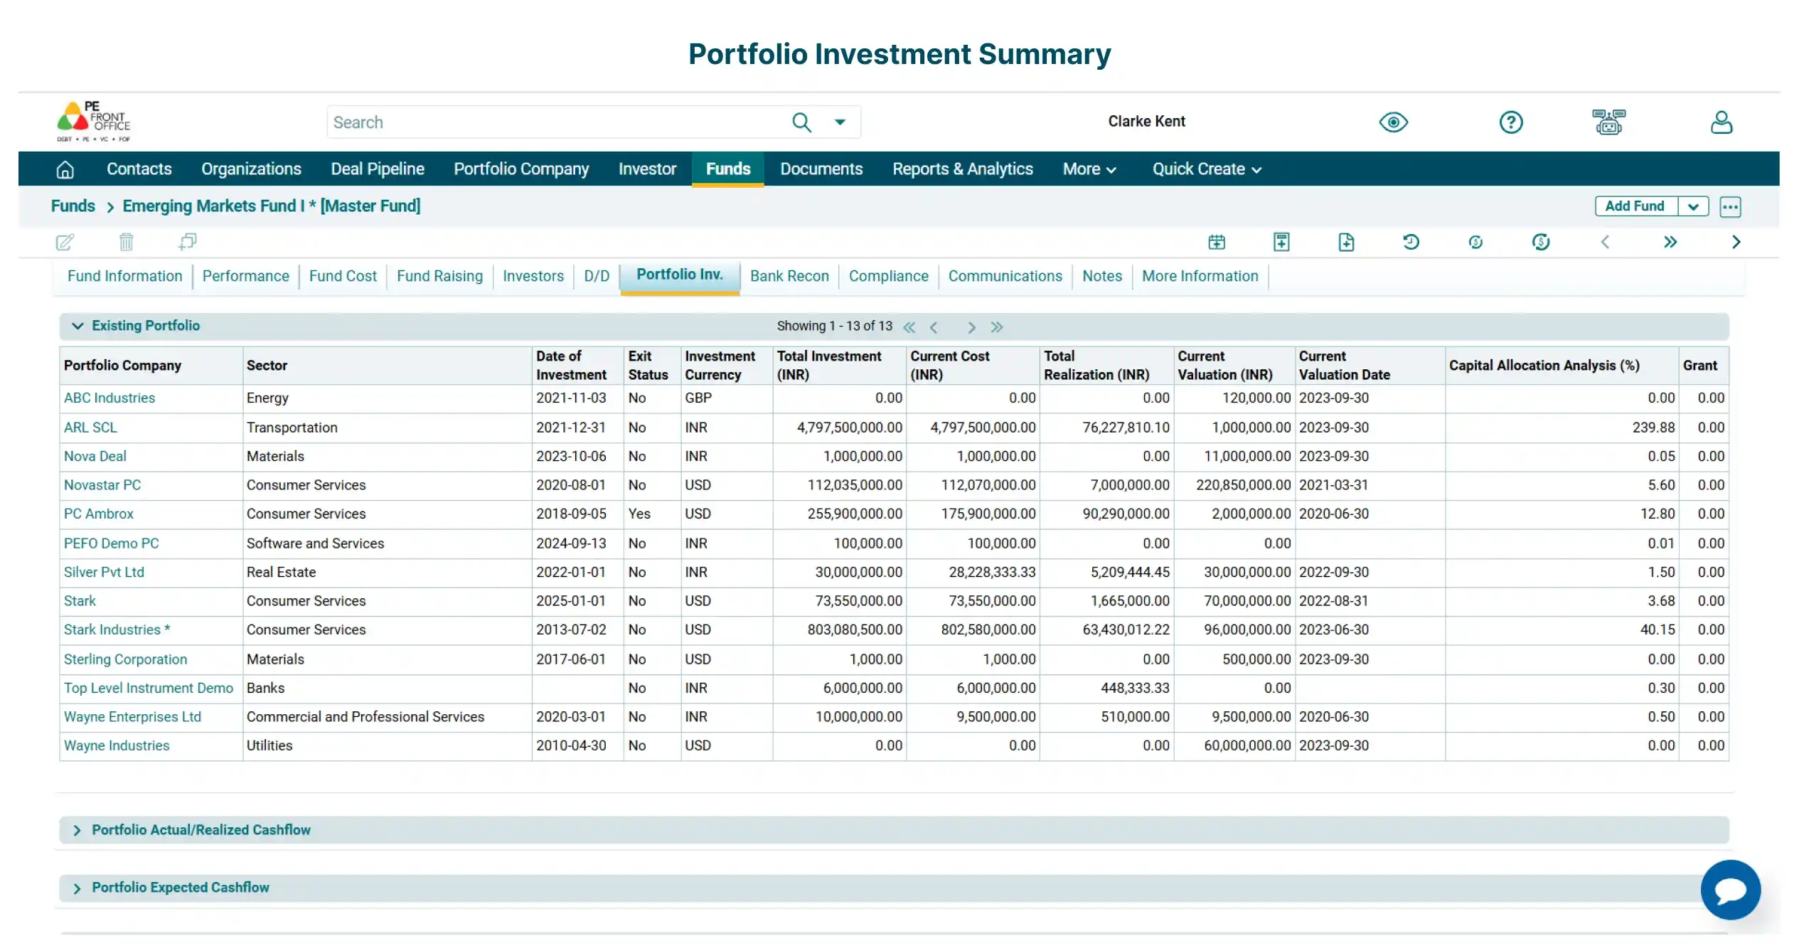Click the Funds breadcrumb link
This screenshot has width=1799, height=946.
pyautogui.click(x=73, y=206)
